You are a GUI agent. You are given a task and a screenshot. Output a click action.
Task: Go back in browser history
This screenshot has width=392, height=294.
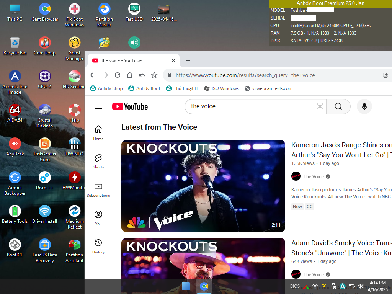93,75
